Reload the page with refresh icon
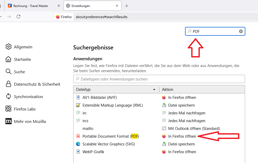 [x=18, y=17]
